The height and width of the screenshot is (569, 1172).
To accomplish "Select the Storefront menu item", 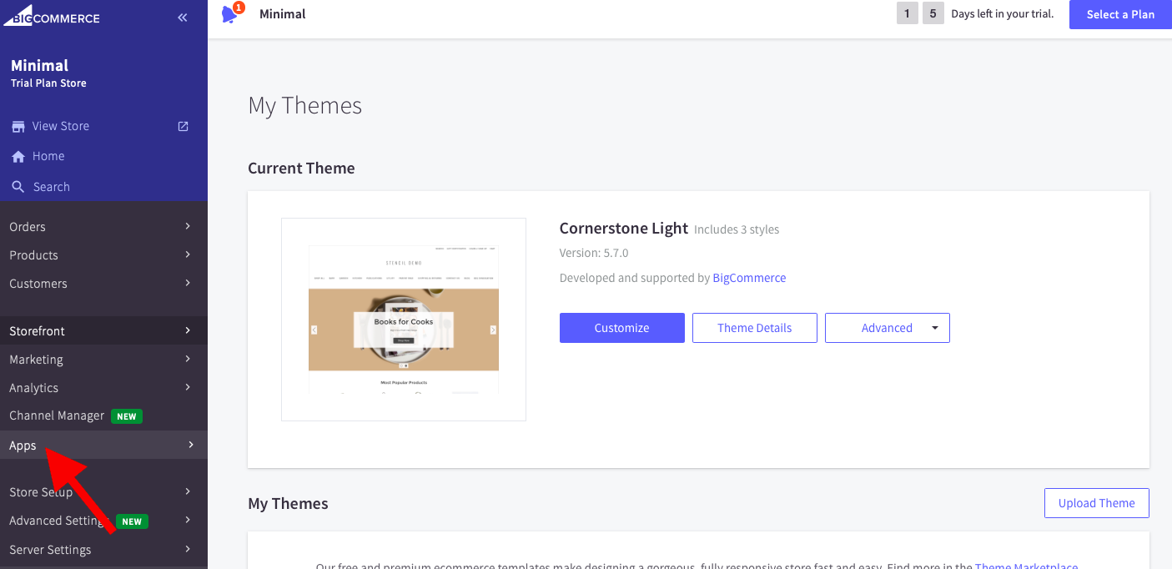I will pyautogui.click(x=38, y=331).
